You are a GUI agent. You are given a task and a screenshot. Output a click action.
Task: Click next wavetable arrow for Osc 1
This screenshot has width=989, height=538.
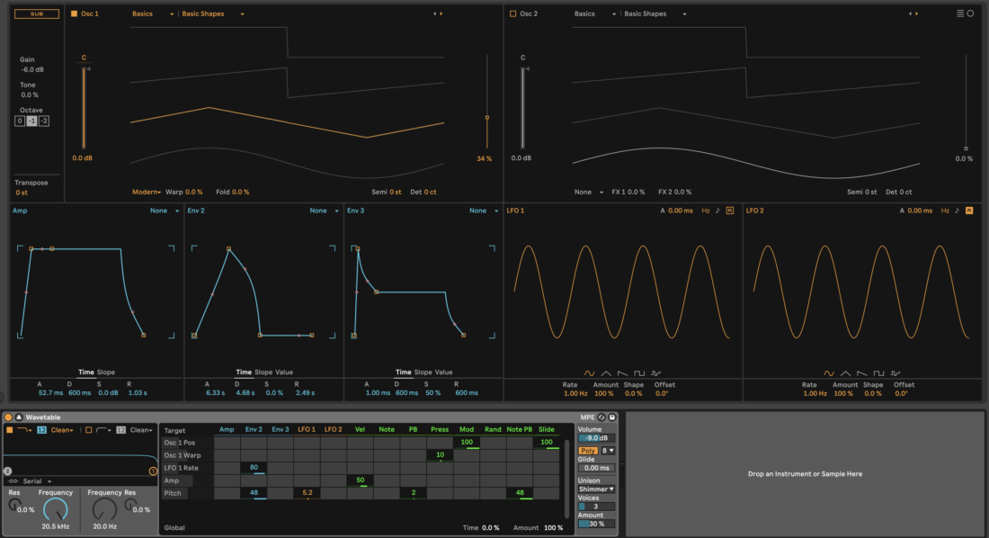pos(441,13)
